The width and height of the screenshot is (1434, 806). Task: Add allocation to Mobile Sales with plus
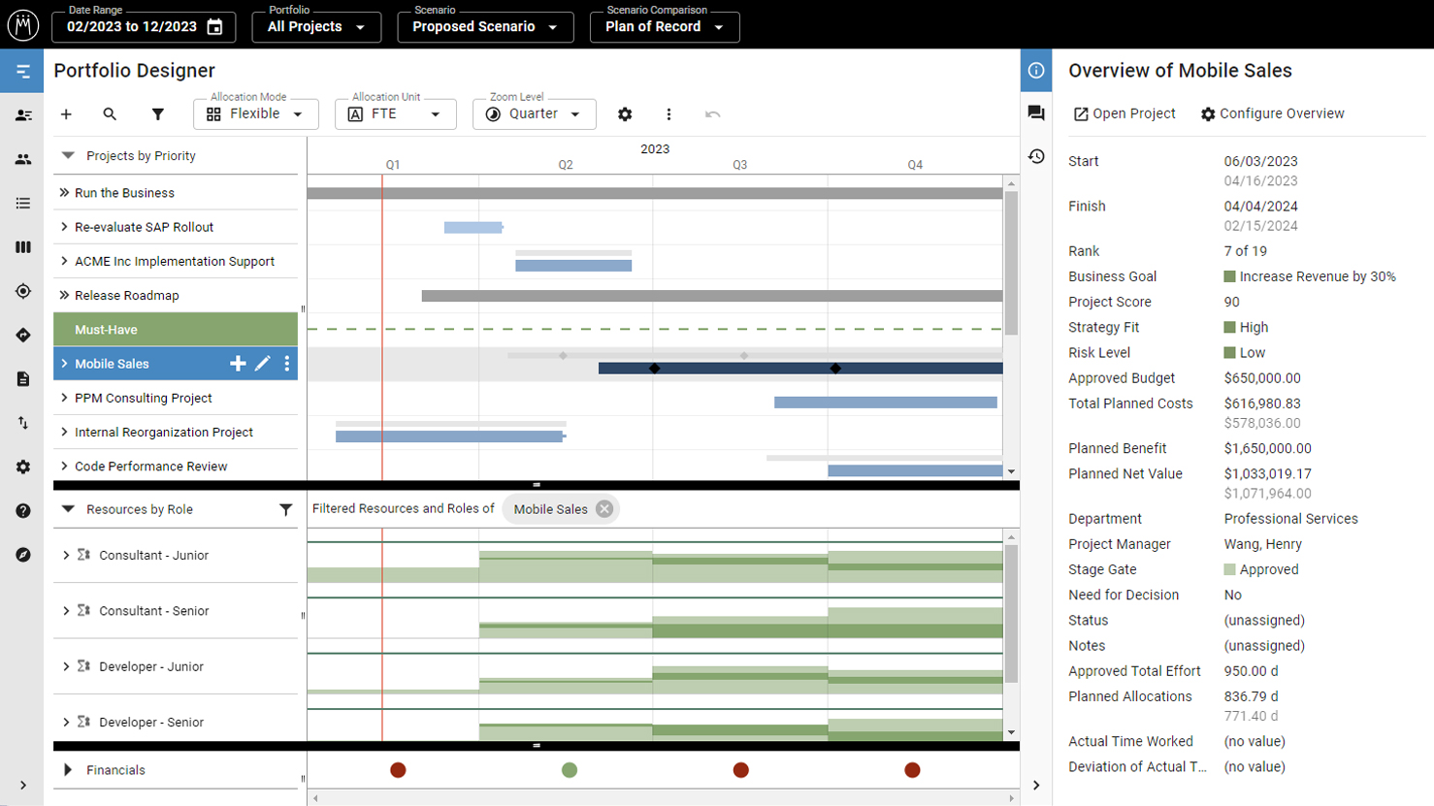[x=238, y=364]
